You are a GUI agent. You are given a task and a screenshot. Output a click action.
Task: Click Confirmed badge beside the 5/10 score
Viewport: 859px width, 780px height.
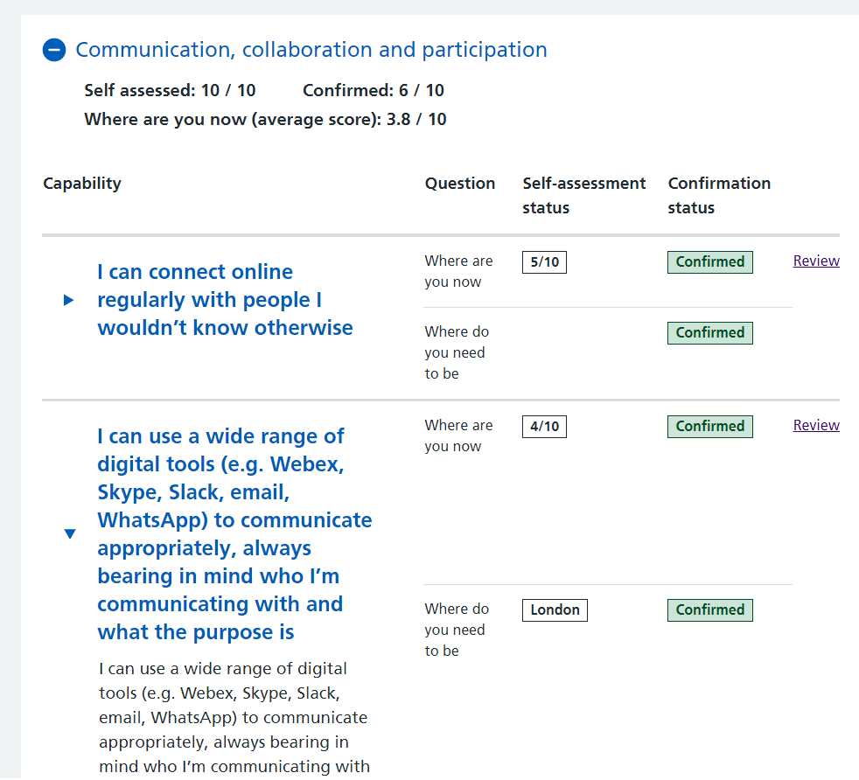click(709, 262)
